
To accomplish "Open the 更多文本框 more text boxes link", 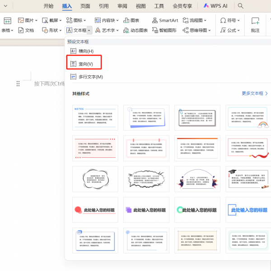I will (x=255, y=93).
